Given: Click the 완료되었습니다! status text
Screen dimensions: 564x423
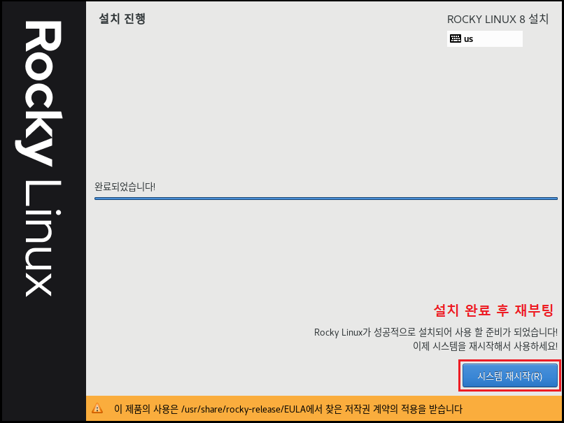Looking at the screenshot, I should tap(125, 187).
